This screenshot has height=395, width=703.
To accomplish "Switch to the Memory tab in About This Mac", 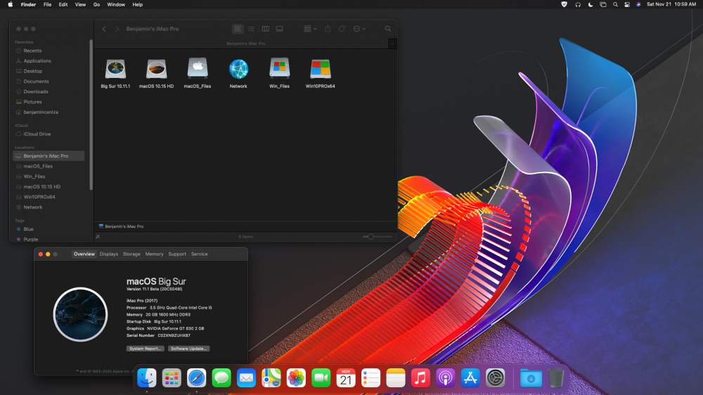I will pos(154,254).
